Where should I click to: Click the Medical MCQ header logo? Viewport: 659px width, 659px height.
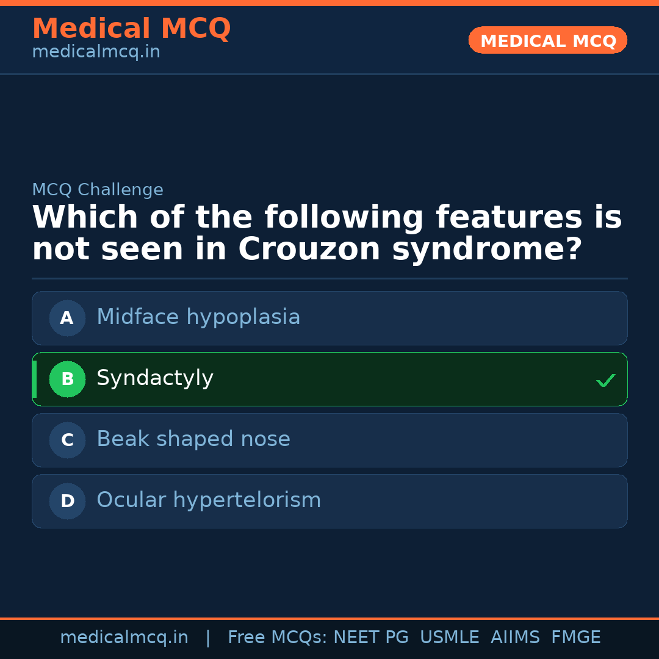click(131, 28)
